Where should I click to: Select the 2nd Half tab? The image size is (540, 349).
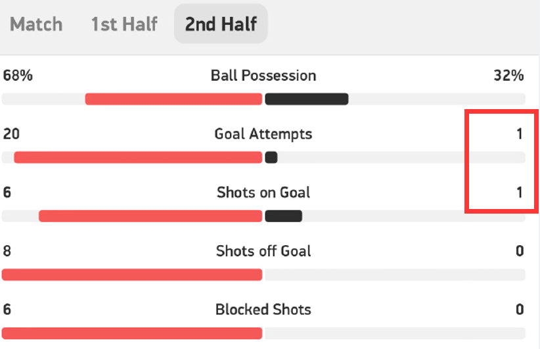point(221,24)
